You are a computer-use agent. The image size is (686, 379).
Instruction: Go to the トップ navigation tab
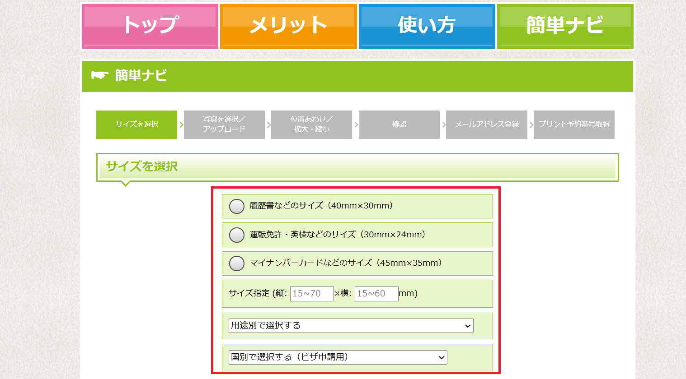tap(150, 26)
